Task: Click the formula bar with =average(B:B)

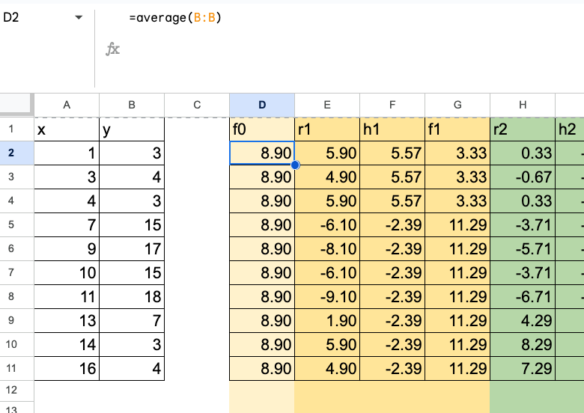Action: [337, 17]
